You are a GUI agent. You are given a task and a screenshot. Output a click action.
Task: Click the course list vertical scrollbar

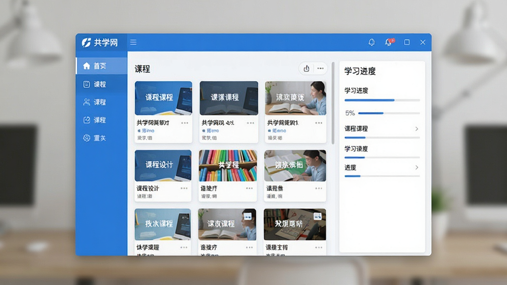(333, 103)
